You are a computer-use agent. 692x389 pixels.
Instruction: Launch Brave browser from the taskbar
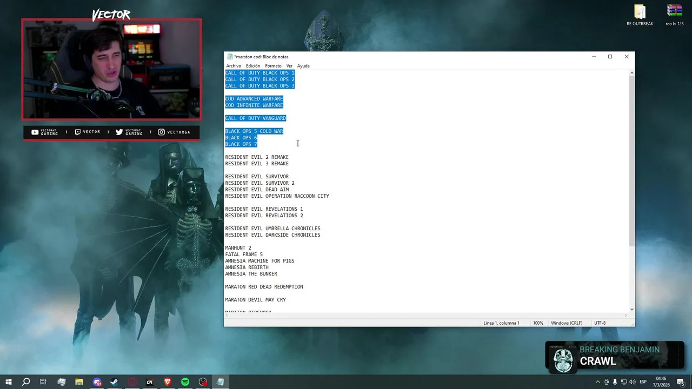pos(167,382)
